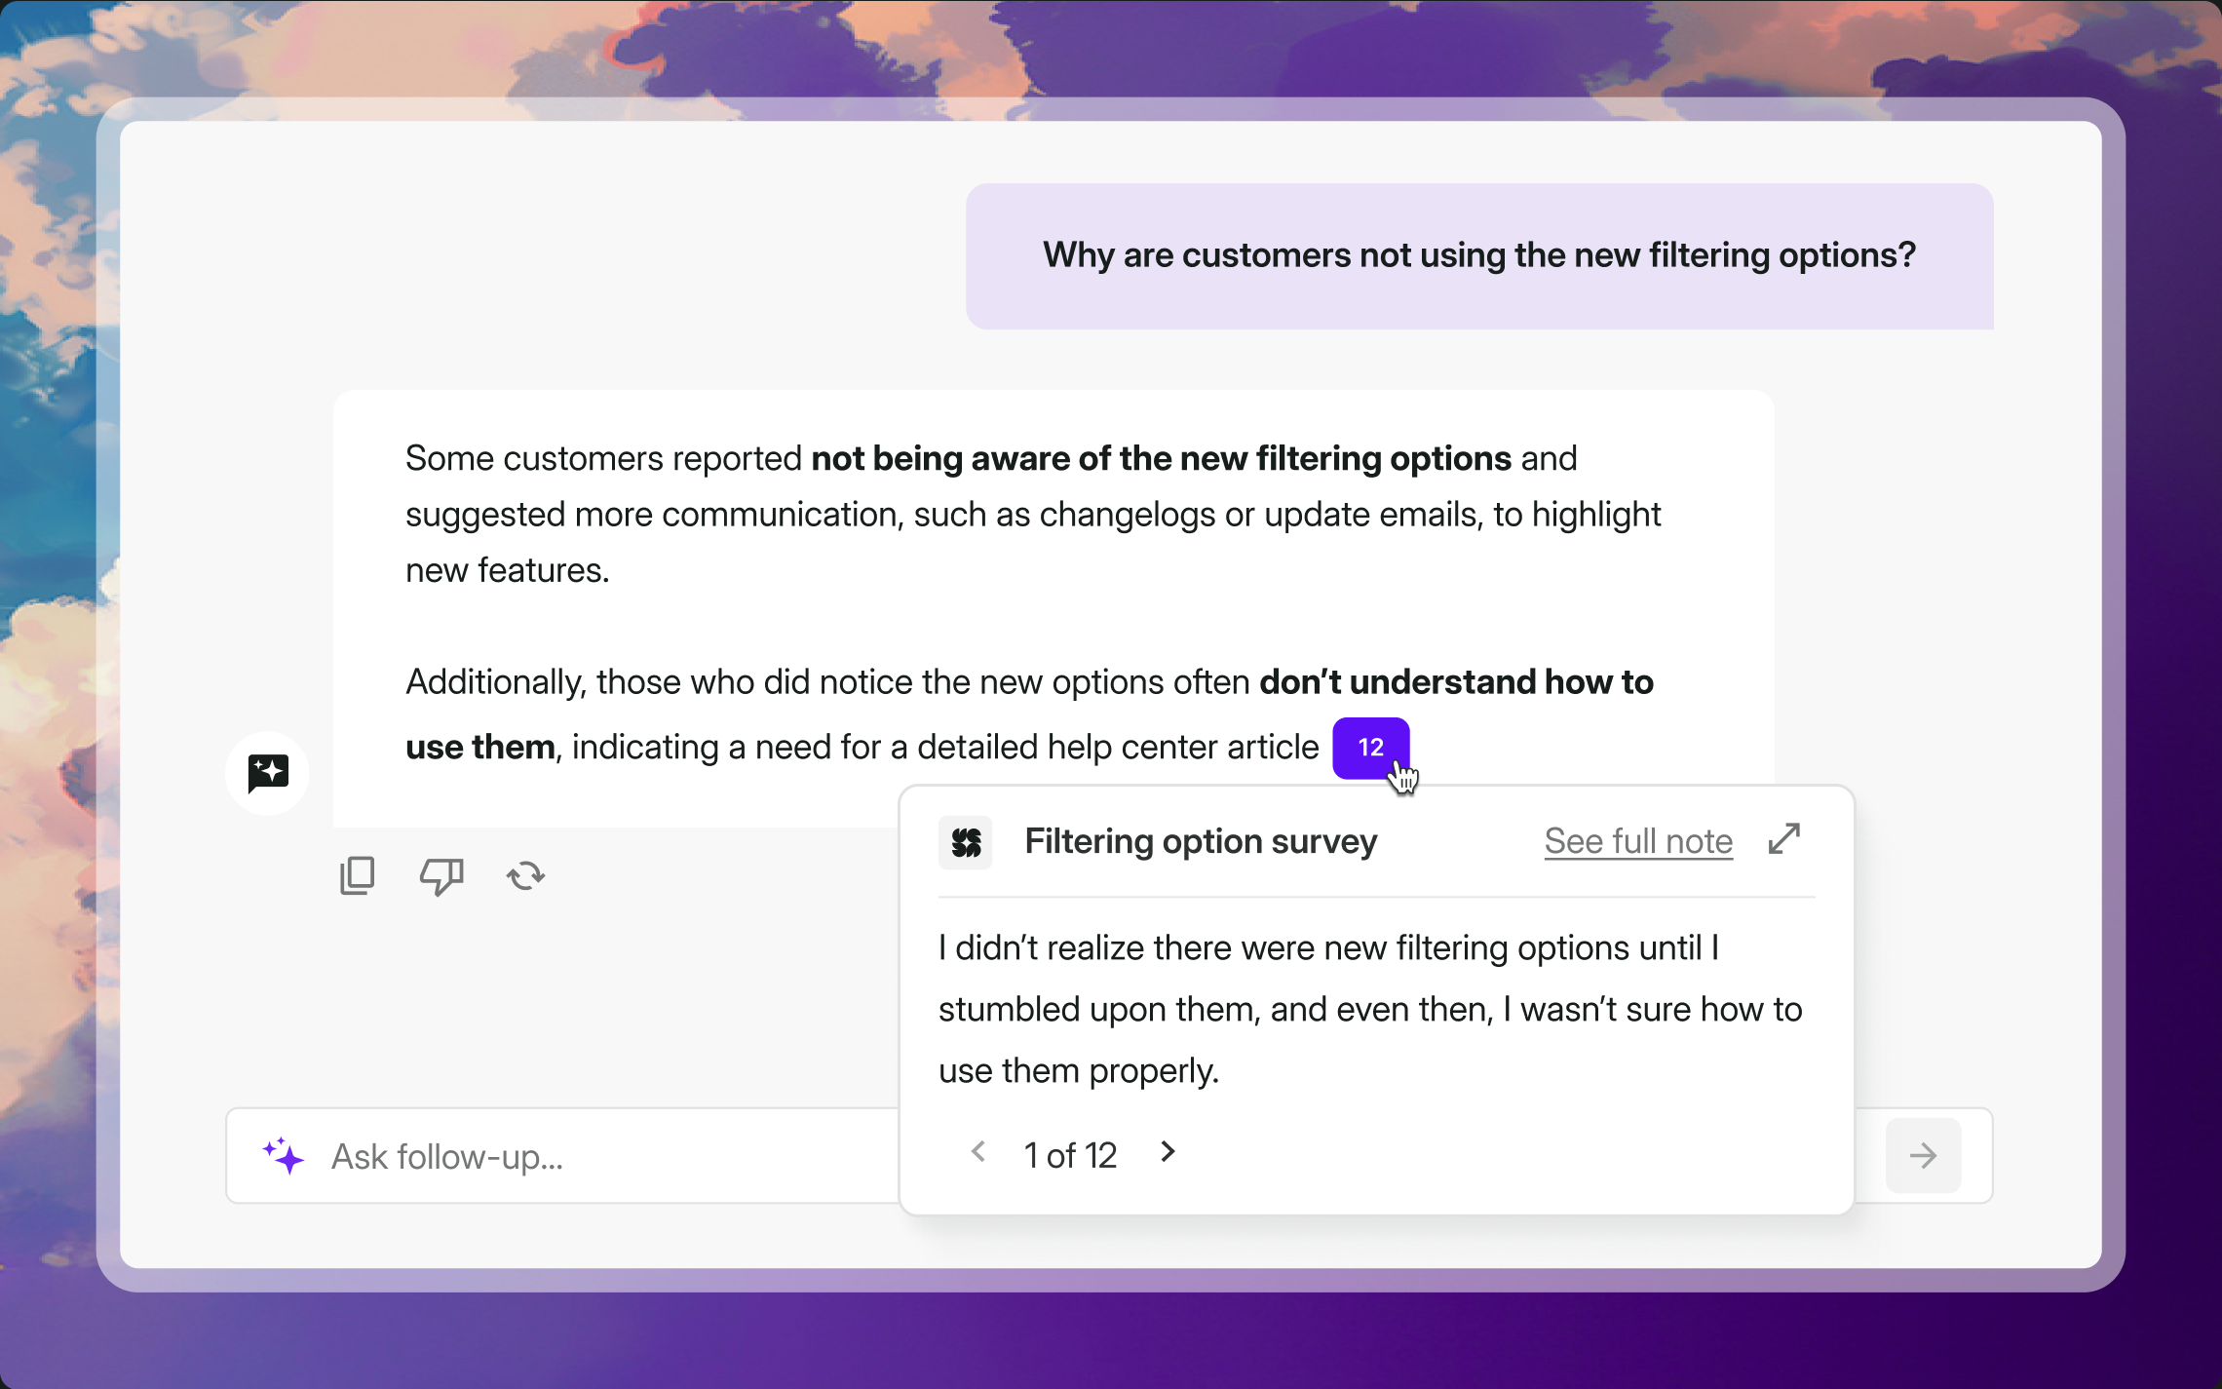
Task: Expand the note with the arrow icon
Action: (x=1784, y=839)
